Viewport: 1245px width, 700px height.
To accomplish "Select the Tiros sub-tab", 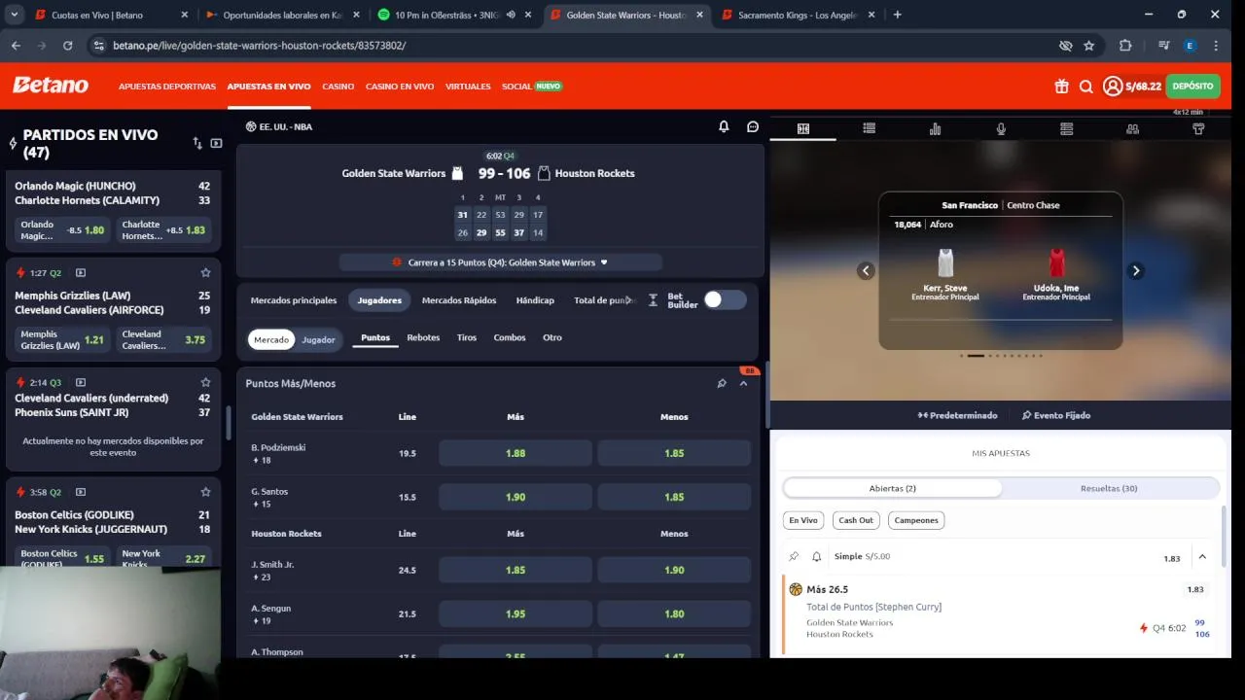I will (x=467, y=337).
